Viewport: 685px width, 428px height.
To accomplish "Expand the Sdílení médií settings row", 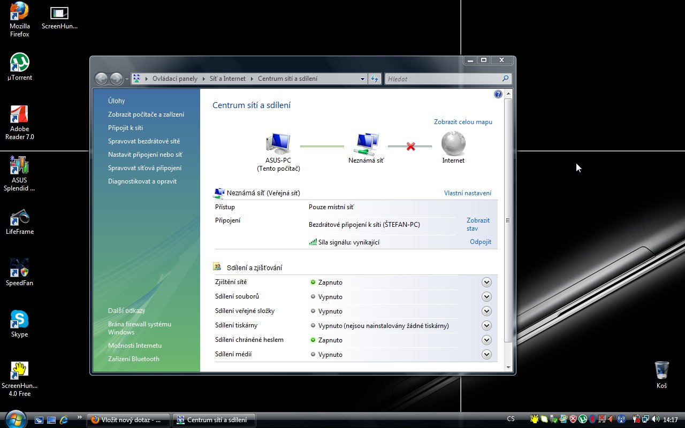I will click(x=486, y=355).
